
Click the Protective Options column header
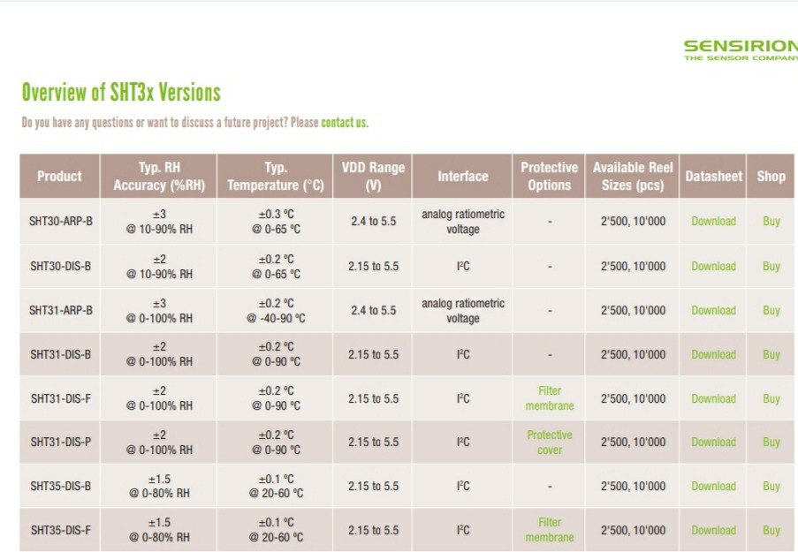tap(549, 176)
